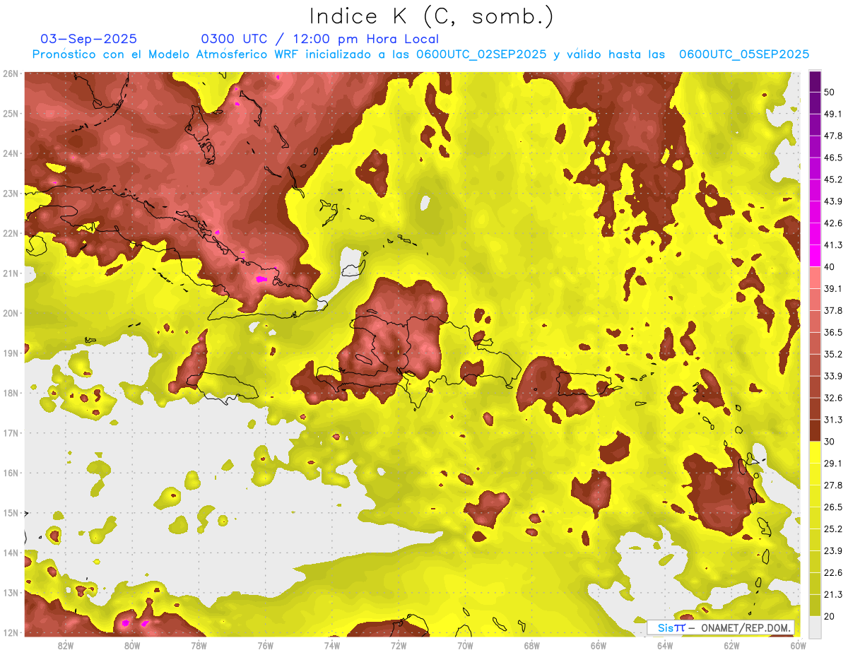Click the legend value "45.2"
Image resolution: width=848 pixels, height=655 pixels.
(833, 179)
